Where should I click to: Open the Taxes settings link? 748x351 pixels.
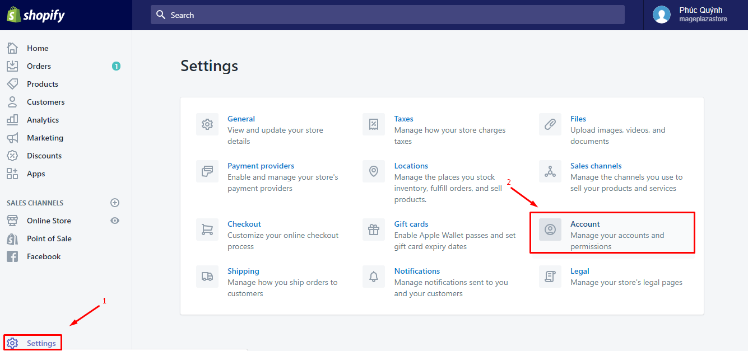403,119
